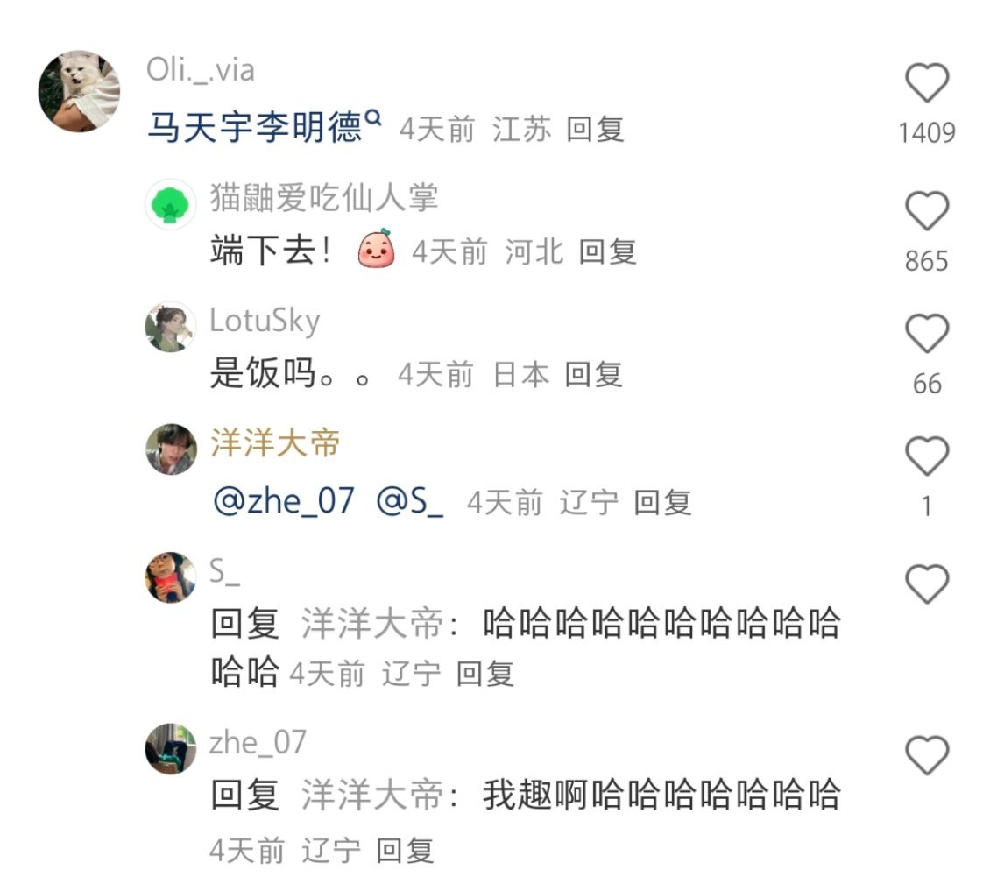Like LotuSky's comment with 66 likes

[927, 333]
